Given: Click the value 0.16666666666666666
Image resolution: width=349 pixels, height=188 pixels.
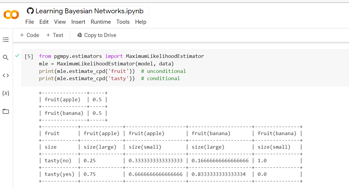Looking at the screenshot, I should point(220,161).
